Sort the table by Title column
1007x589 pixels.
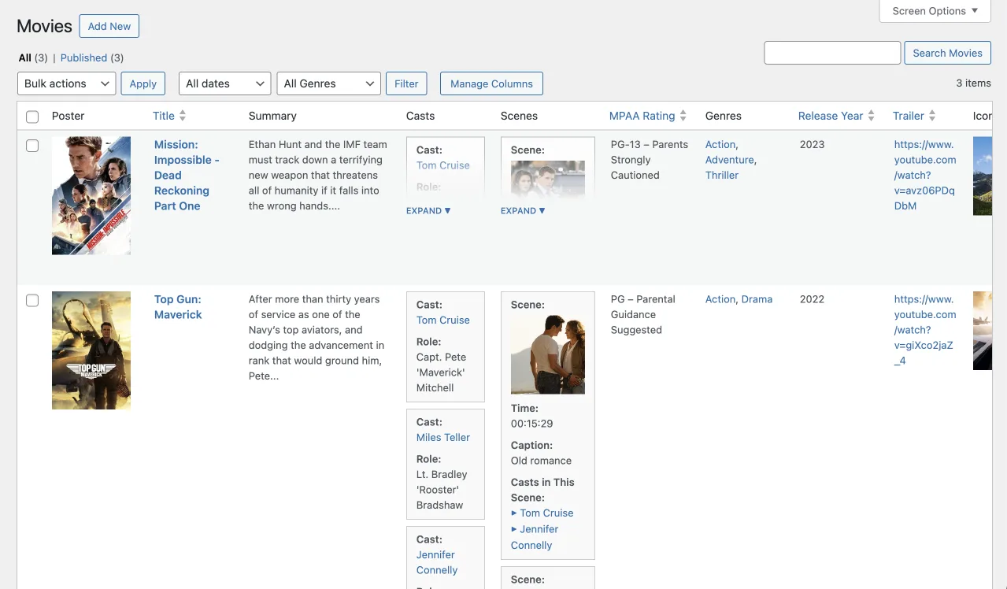click(x=164, y=116)
